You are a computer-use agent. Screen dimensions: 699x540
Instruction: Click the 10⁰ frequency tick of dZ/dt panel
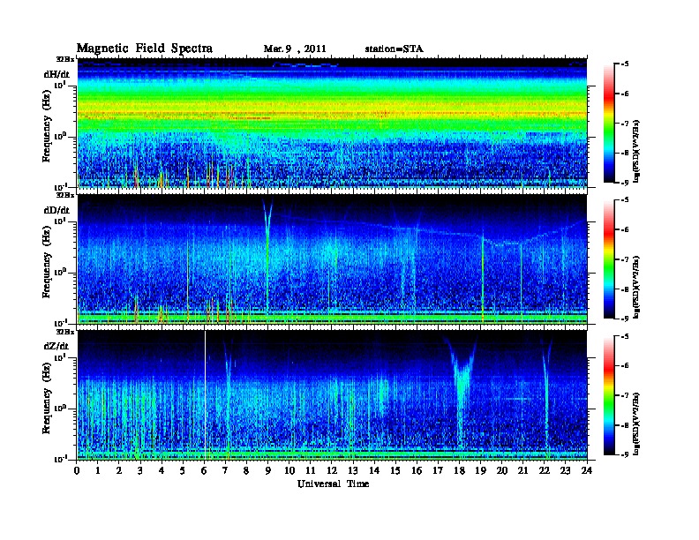(x=61, y=408)
